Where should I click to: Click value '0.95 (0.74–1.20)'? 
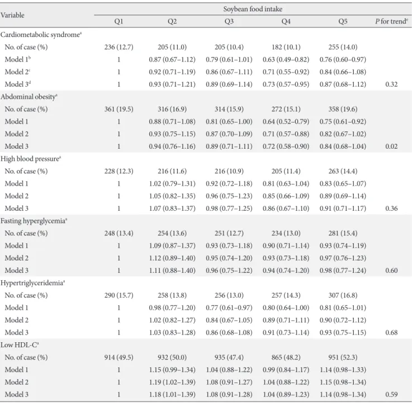point(229,258)
